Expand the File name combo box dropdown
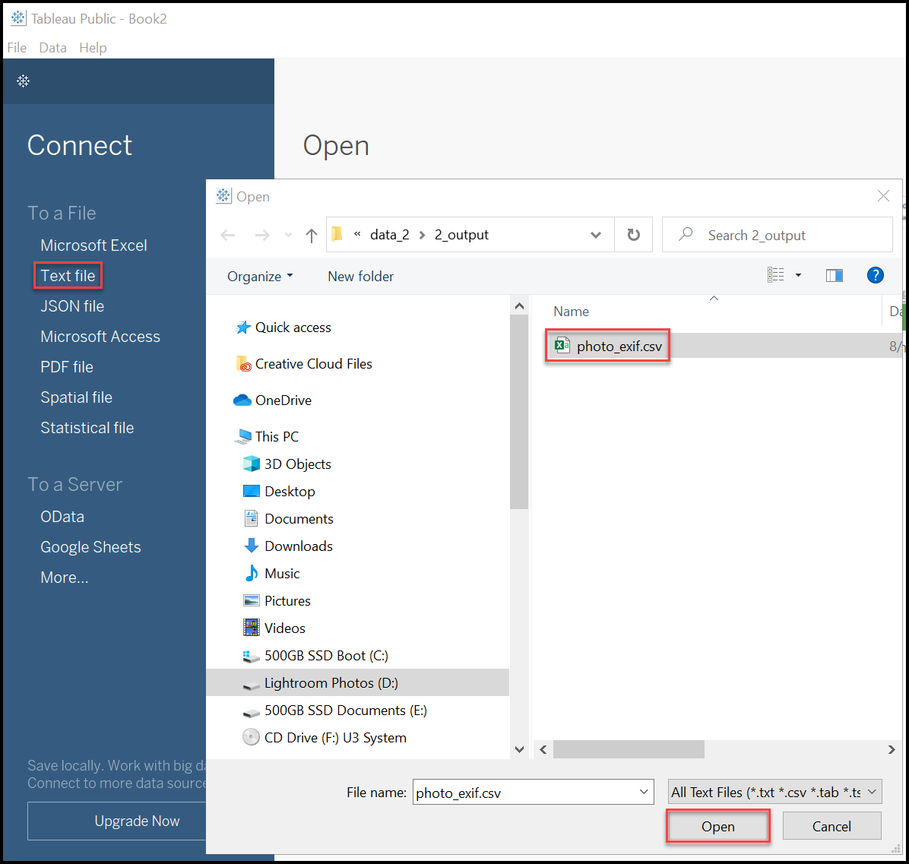The image size is (909, 864). pyautogui.click(x=644, y=792)
